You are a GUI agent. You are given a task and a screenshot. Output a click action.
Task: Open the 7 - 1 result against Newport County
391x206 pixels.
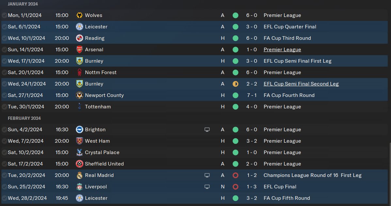click(252, 95)
